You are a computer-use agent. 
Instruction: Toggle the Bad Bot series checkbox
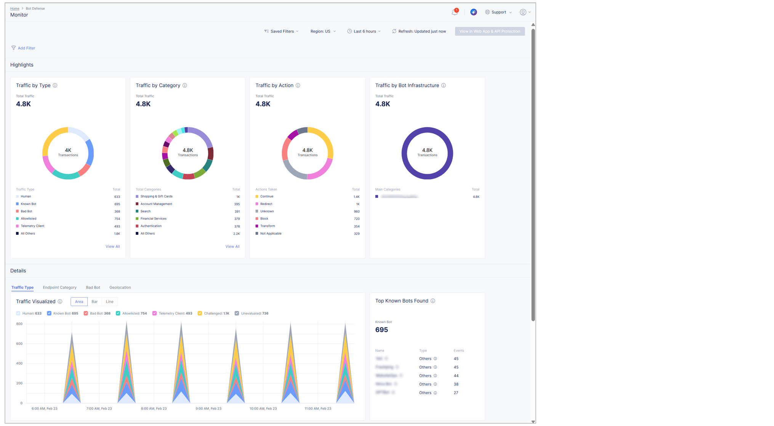click(x=86, y=313)
